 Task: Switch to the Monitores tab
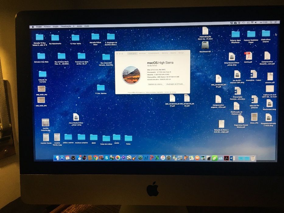[142, 54]
